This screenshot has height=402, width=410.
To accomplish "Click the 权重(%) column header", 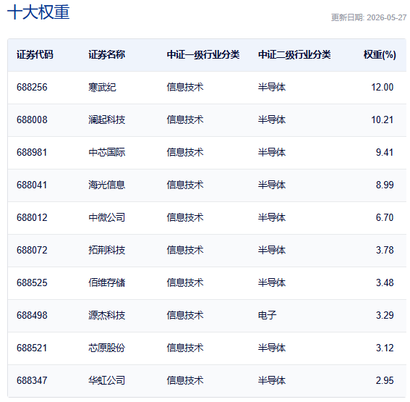I will click(380, 55).
